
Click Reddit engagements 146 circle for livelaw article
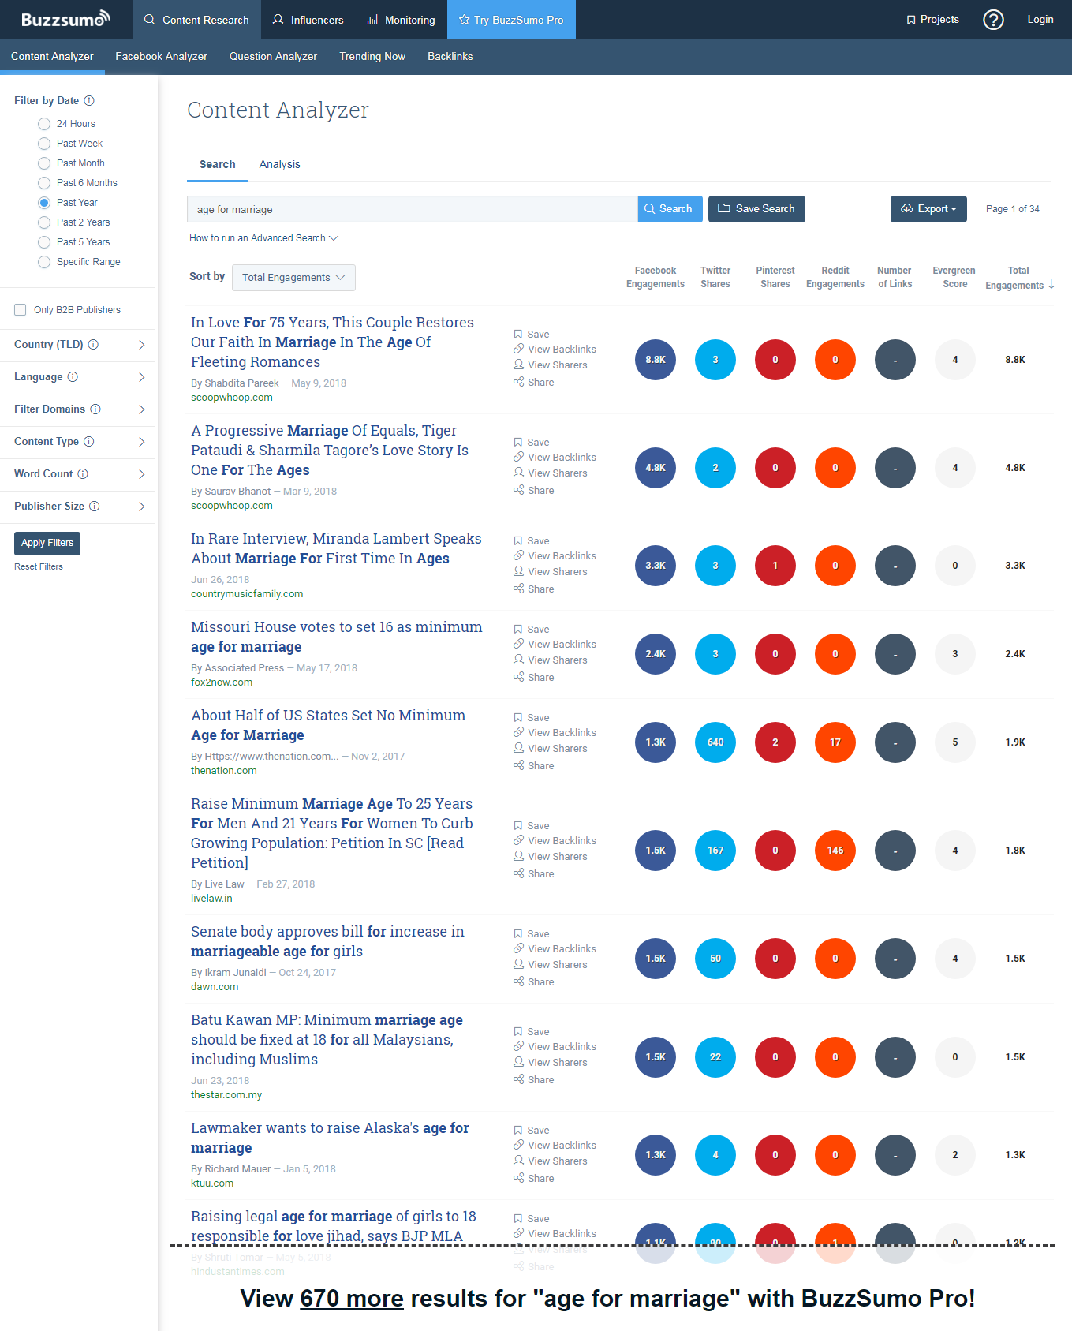point(835,851)
